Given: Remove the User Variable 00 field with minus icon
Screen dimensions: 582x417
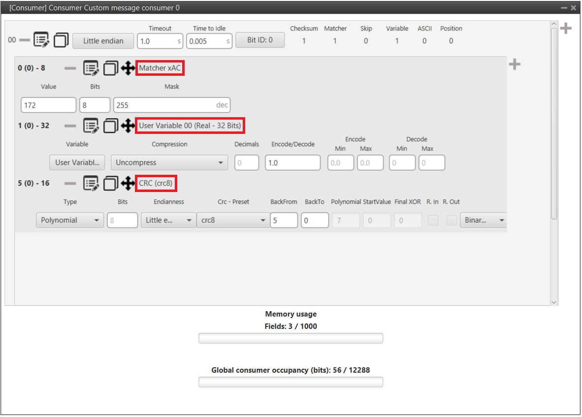Looking at the screenshot, I should click(70, 126).
